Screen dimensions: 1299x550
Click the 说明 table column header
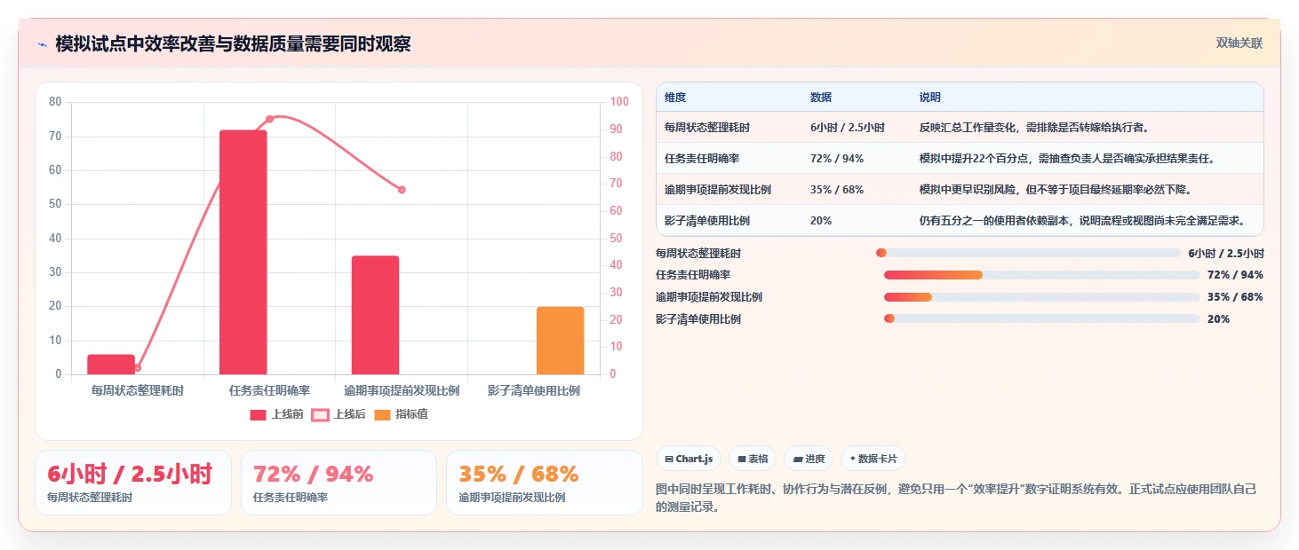click(x=930, y=98)
